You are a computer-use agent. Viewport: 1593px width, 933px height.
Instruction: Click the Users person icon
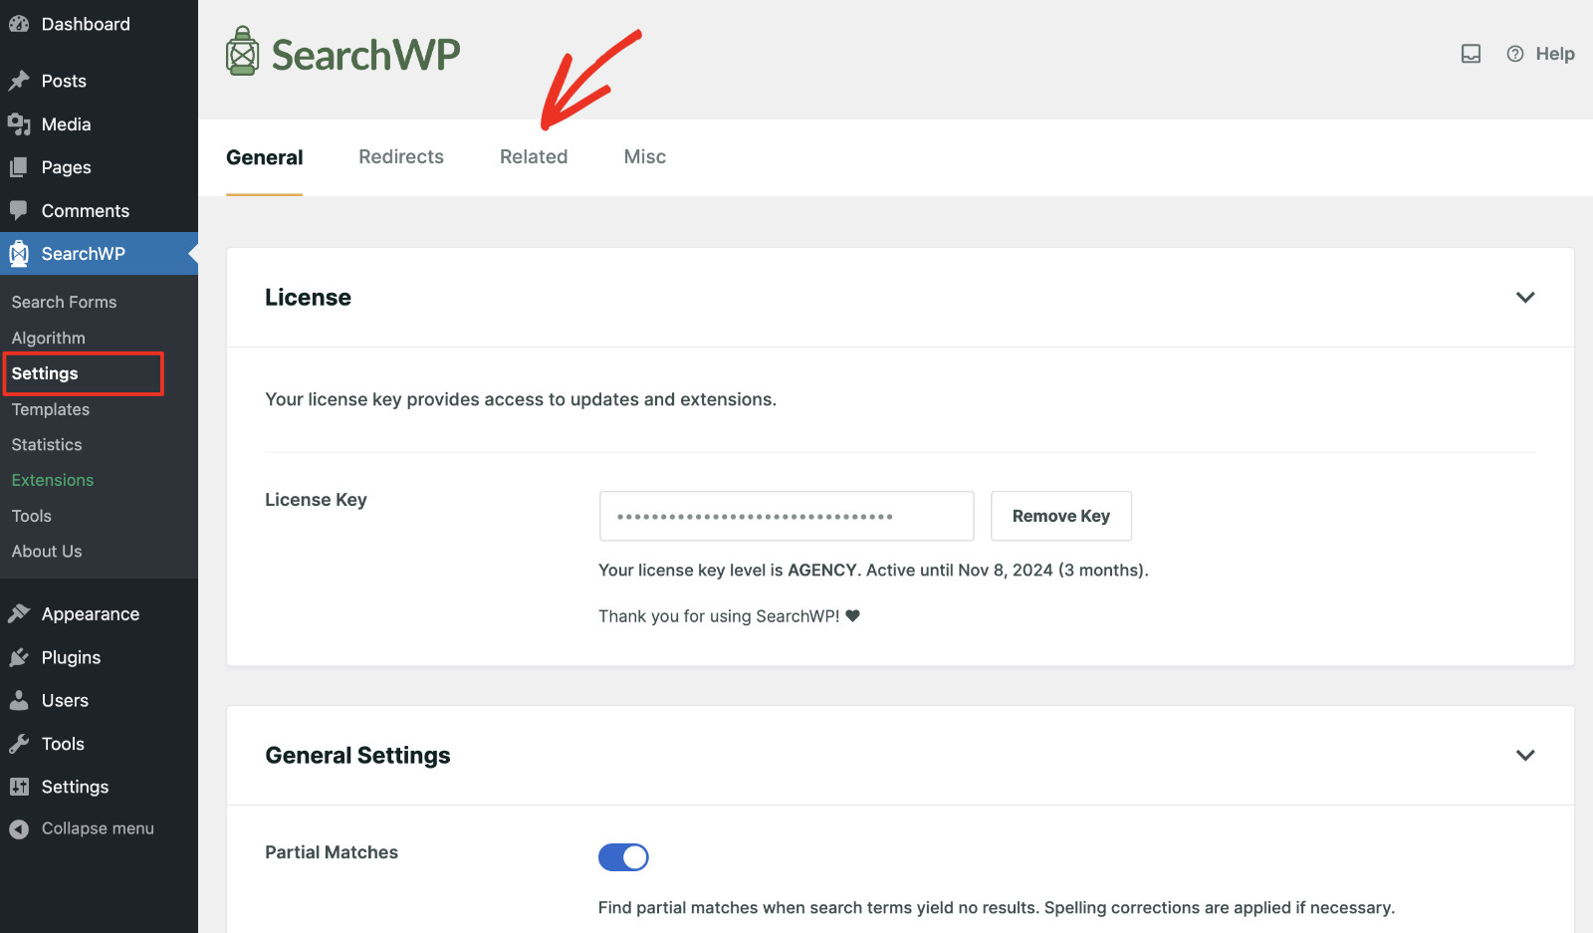pyautogui.click(x=19, y=700)
